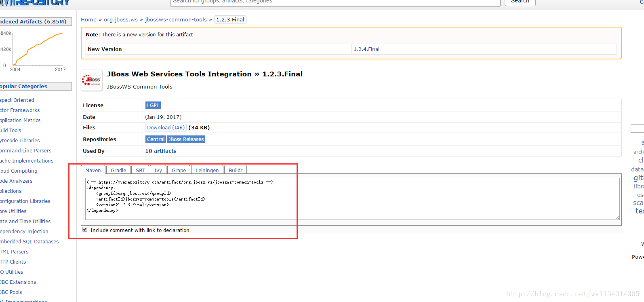Image resolution: width=644 pixels, height=302 pixels.
Task: Open Code Analyzers category
Action: (16, 181)
